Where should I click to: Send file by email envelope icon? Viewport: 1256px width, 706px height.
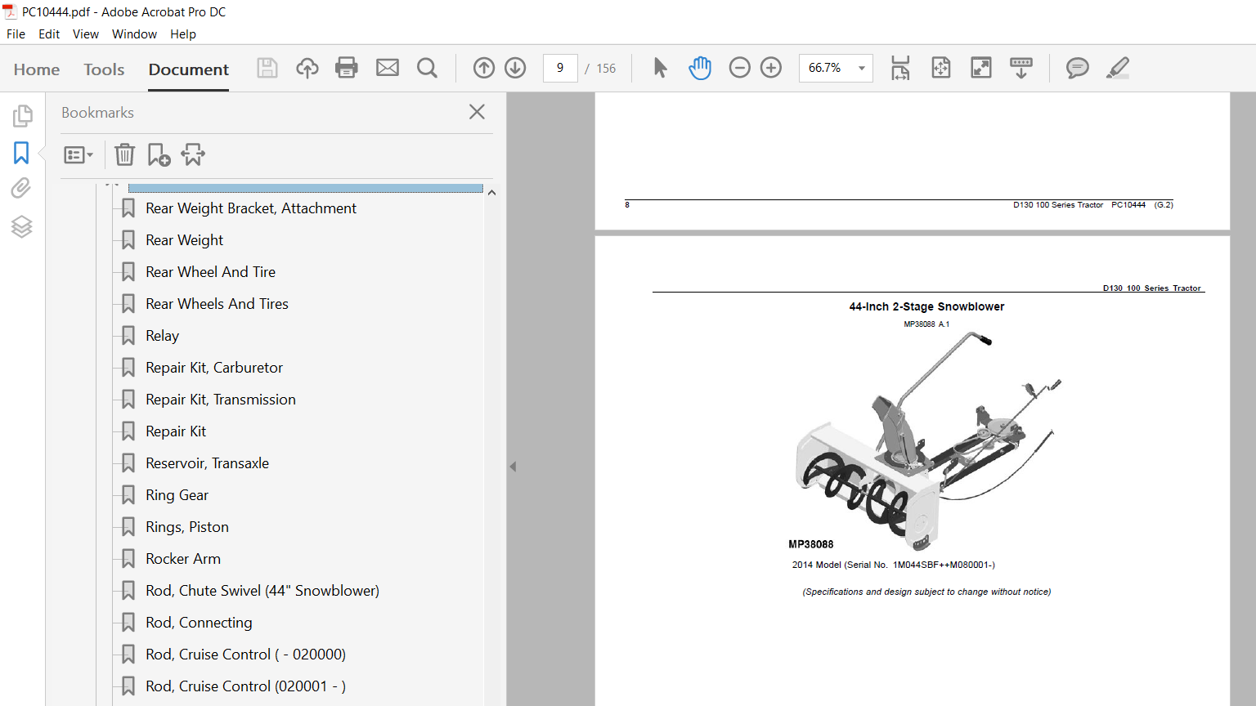point(388,68)
